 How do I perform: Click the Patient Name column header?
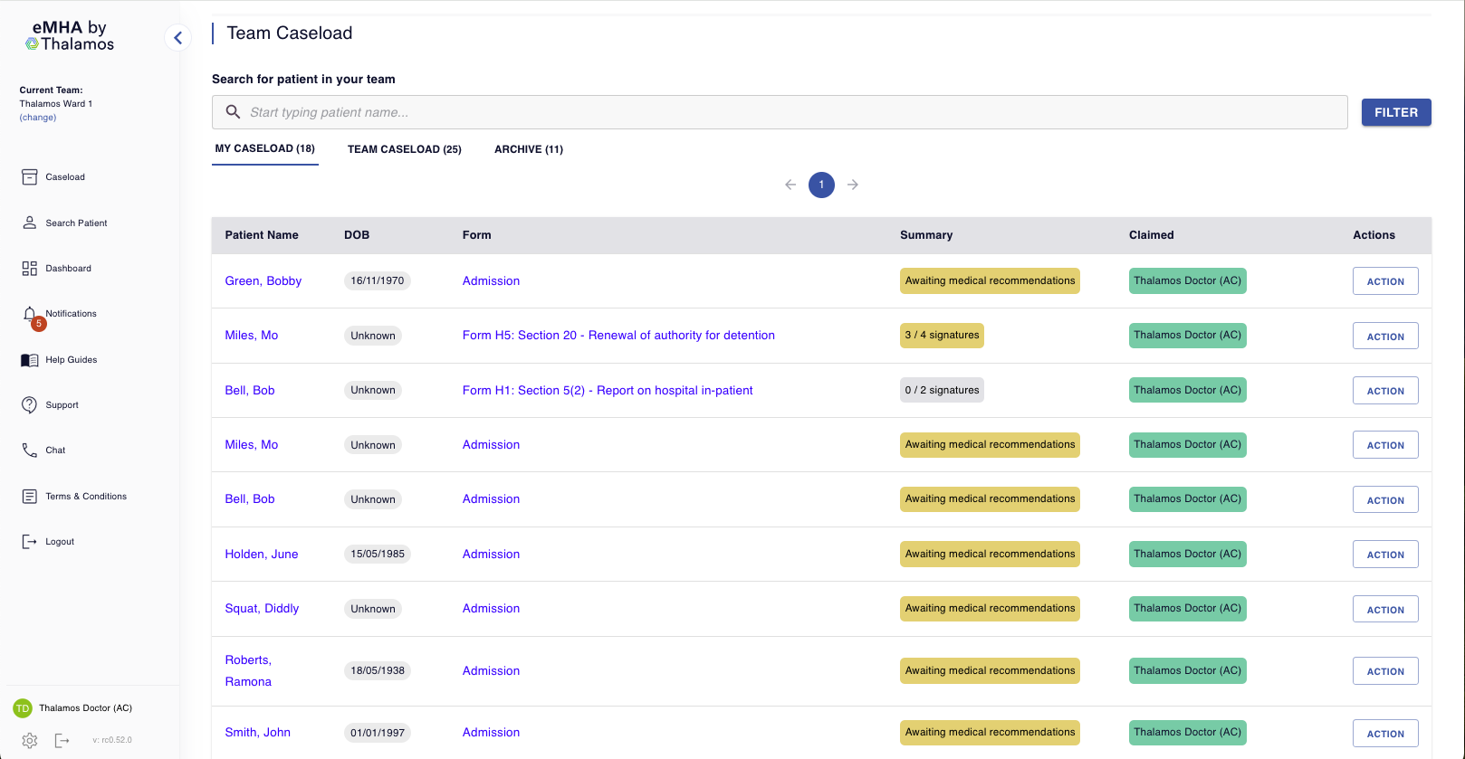tap(262, 235)
